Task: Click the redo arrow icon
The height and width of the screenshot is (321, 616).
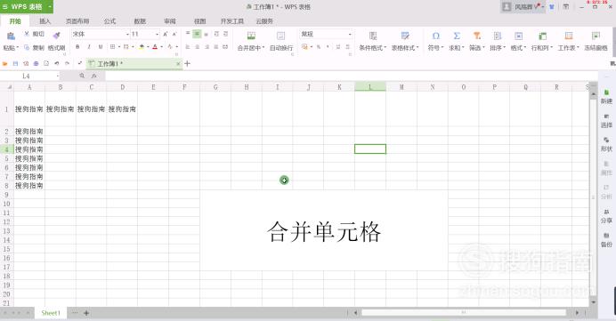Action: pos(67,63)
